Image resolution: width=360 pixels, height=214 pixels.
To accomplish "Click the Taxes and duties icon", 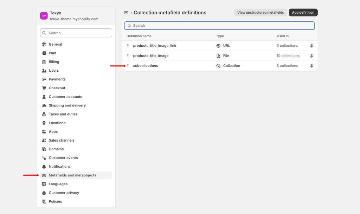I will click(x=44, y=114).
